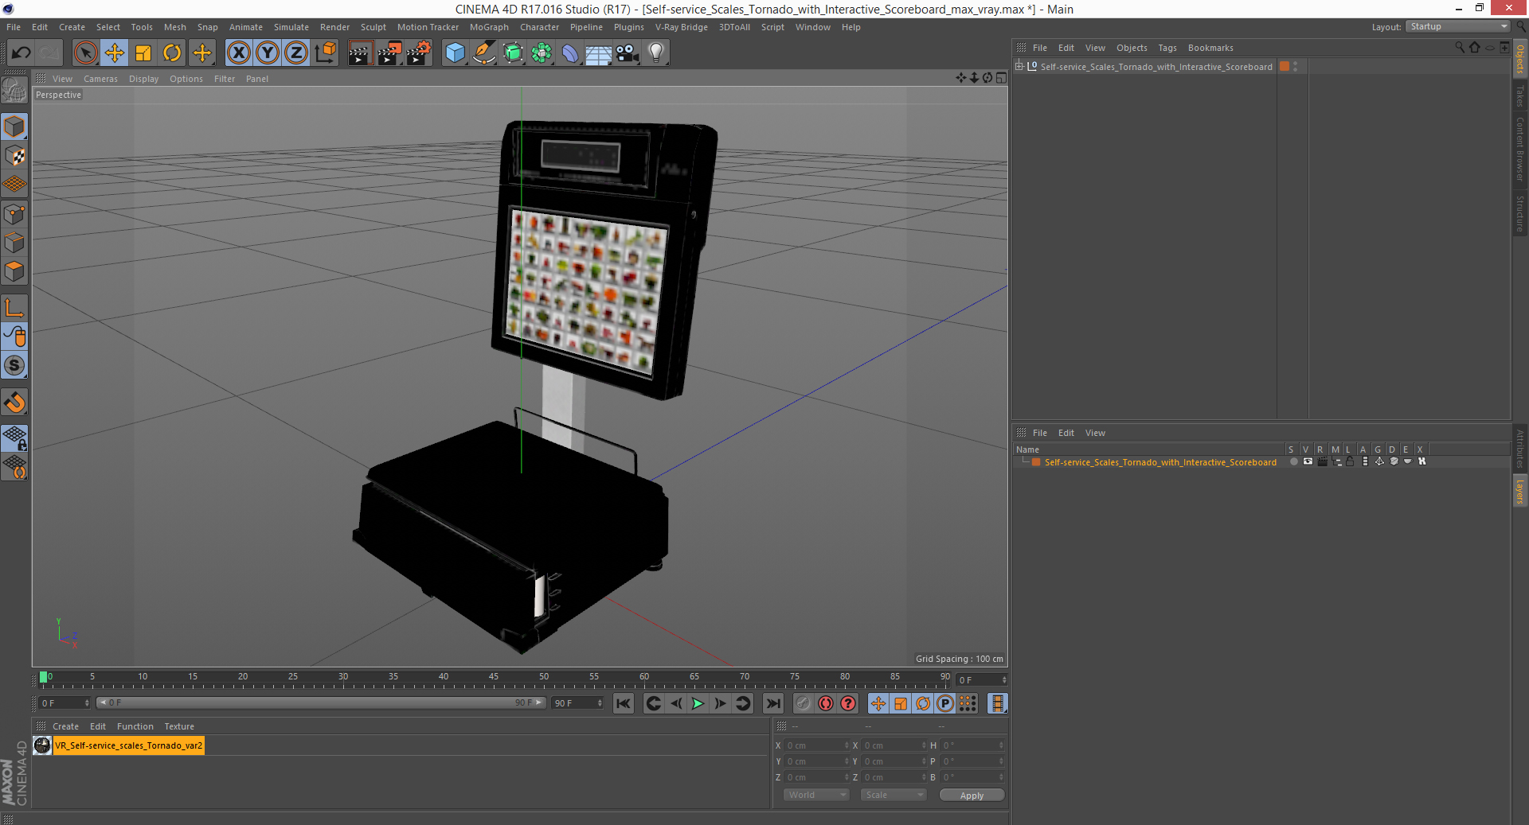Image resolution: width=1529 pixels, height=825 pixels.
Task: Open the MoGraph menu
Action: tap(489, 27)
